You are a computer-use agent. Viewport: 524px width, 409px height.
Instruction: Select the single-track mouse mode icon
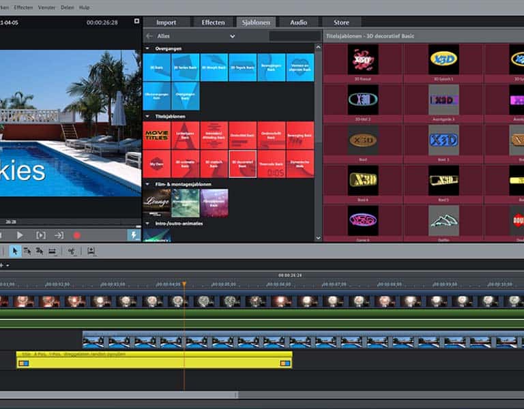(27, 251)
